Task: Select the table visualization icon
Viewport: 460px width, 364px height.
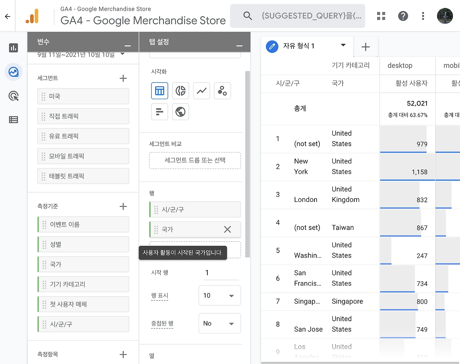Action: click(160, 91)
